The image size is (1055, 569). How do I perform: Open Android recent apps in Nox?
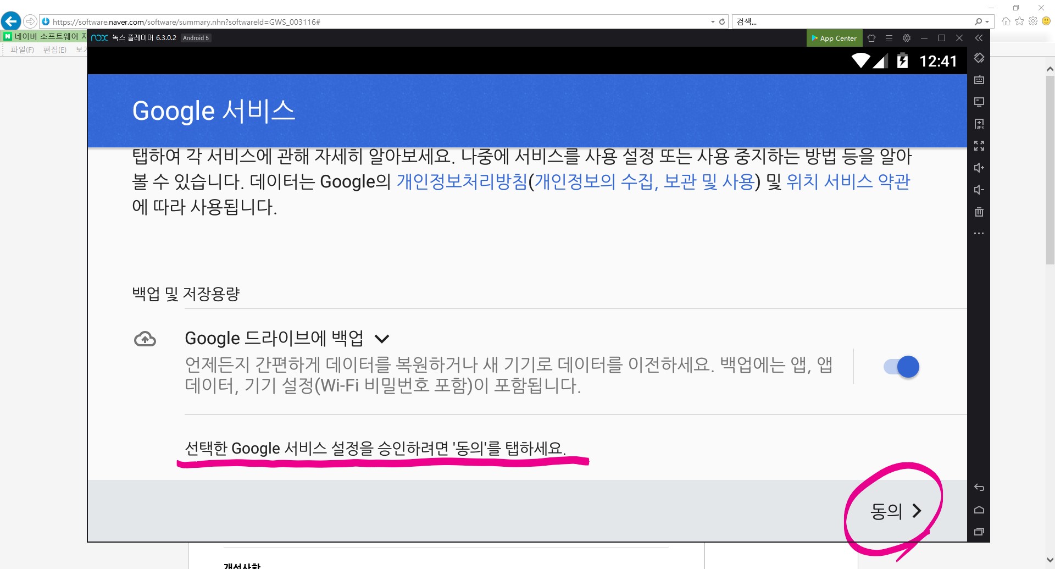coord(979,532)
